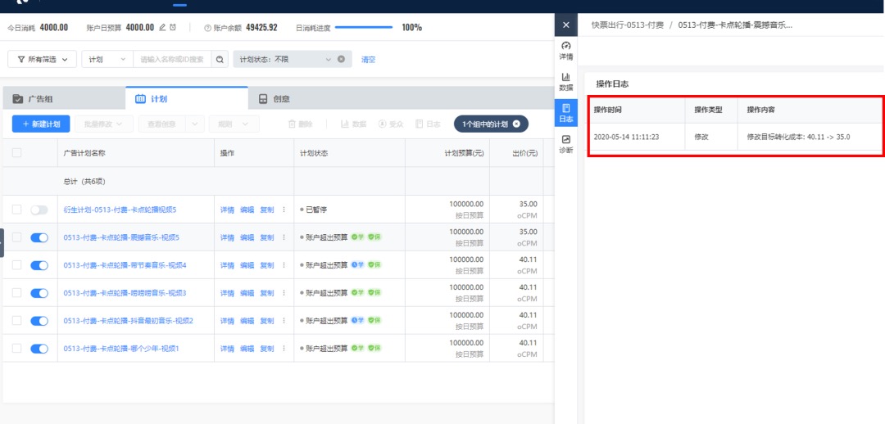Click the 新建计划 button
This screenshot has width=885, height=424.
(41, 124)
